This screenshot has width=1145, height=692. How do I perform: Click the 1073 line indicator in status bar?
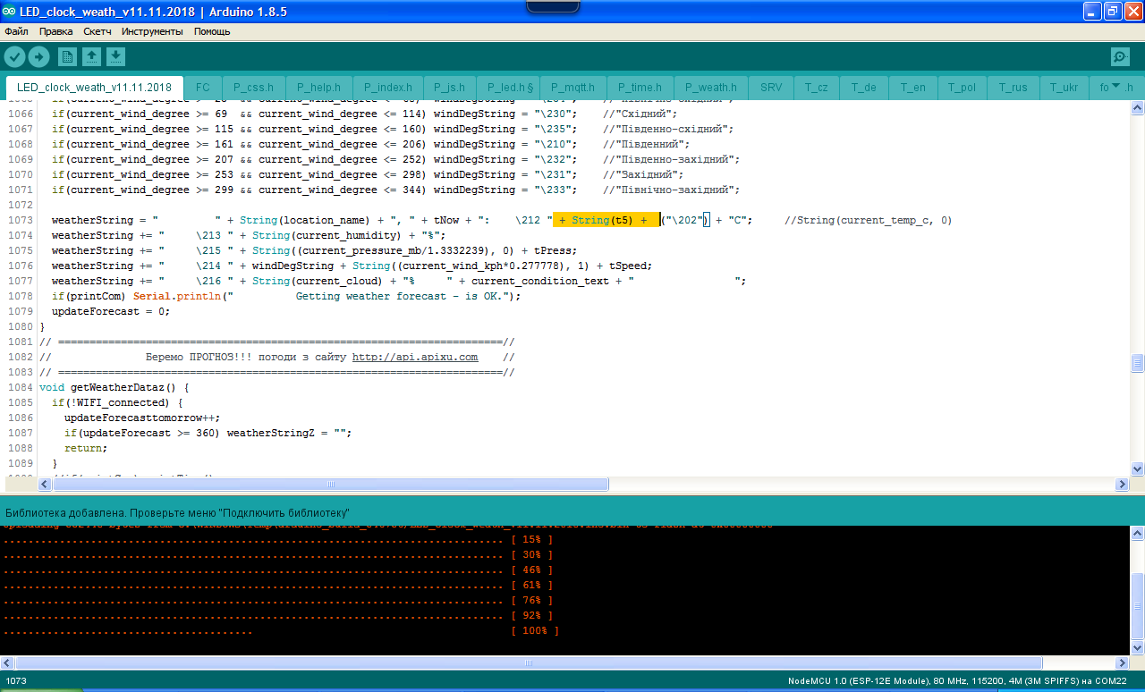point(16,681)
